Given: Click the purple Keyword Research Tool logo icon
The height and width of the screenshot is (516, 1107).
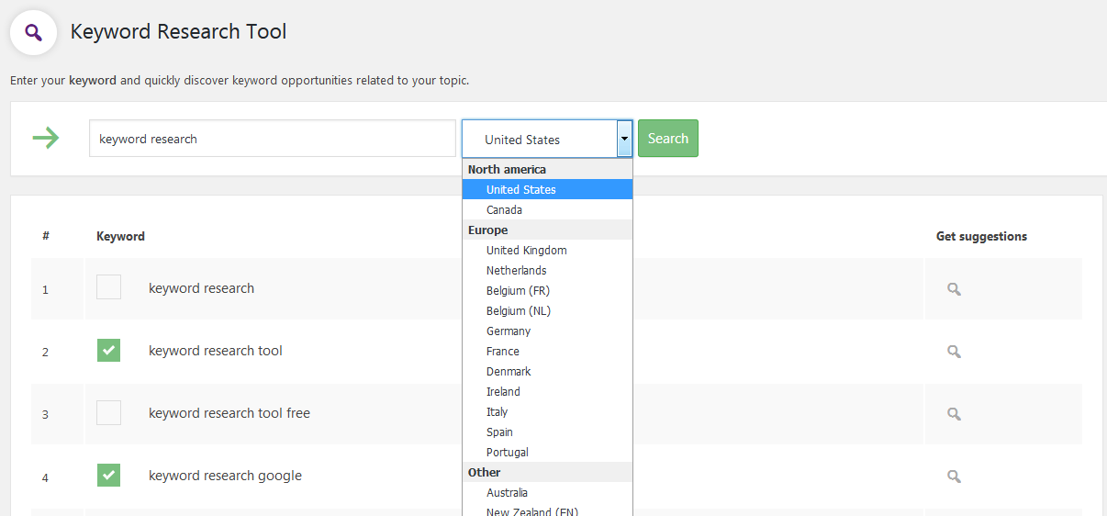Looking at the screenshot, I should pyautogui.click(x=34, y=33).
